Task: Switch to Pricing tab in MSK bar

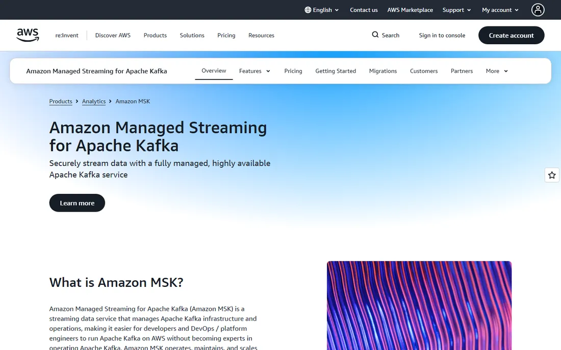Action: pyautogui.click(x=293, y=71)
